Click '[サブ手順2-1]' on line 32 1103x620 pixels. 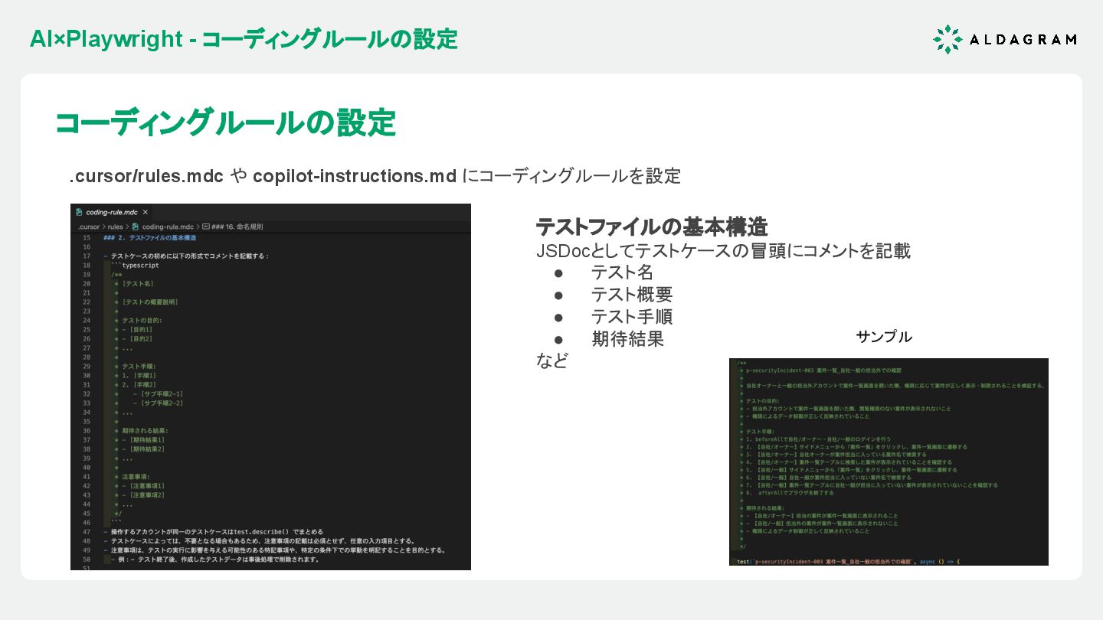162,394
